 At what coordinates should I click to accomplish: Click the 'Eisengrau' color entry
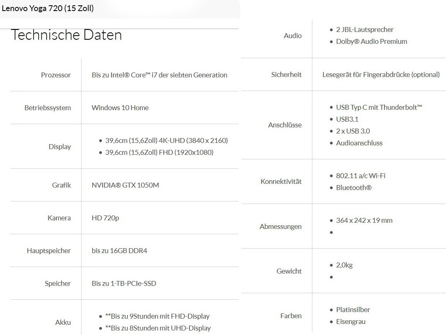tap(350, 321)
